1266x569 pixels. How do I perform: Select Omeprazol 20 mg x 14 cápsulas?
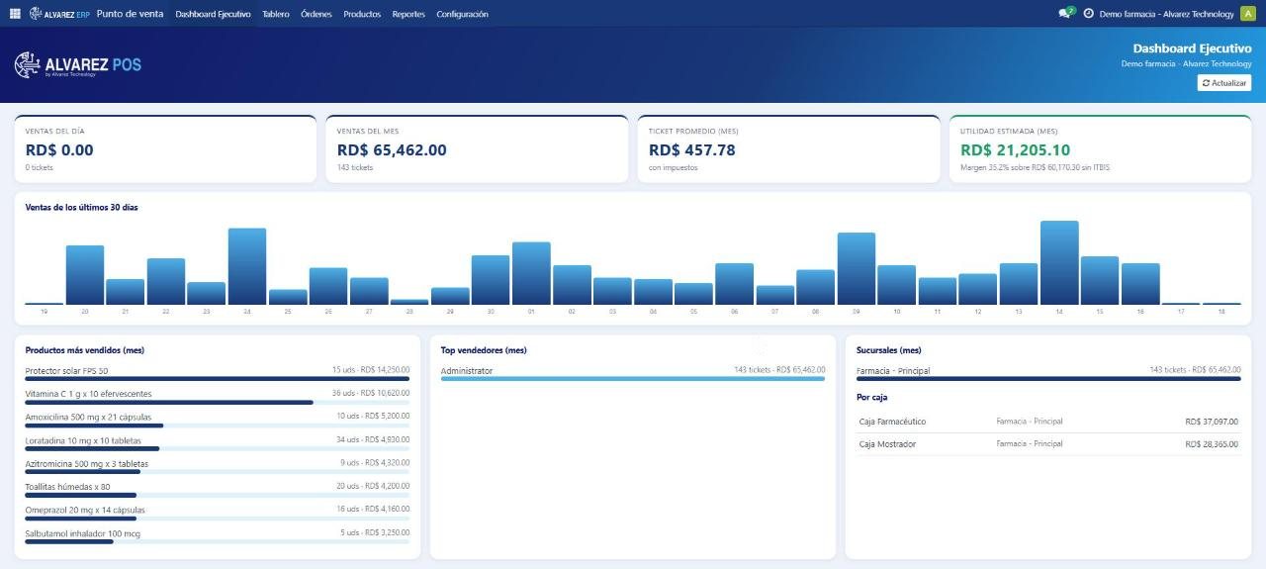tap(85, 510)
